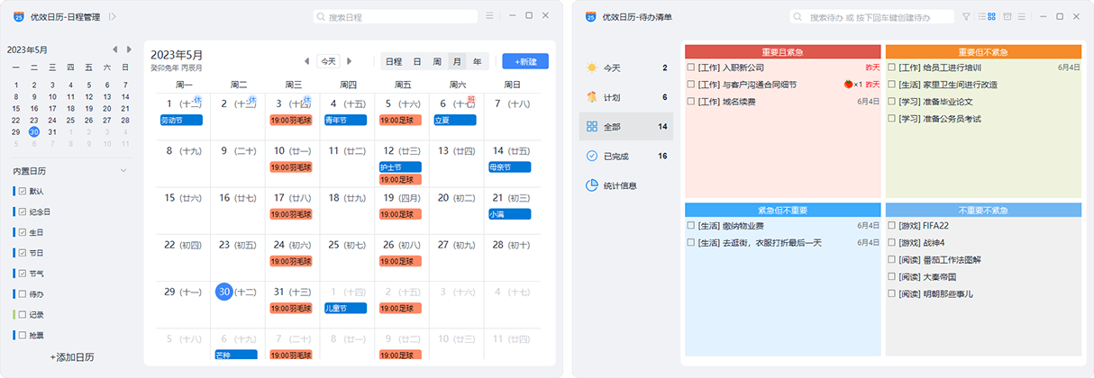
Task: Go to previous month in mini calendar
Action: [114, 49]
